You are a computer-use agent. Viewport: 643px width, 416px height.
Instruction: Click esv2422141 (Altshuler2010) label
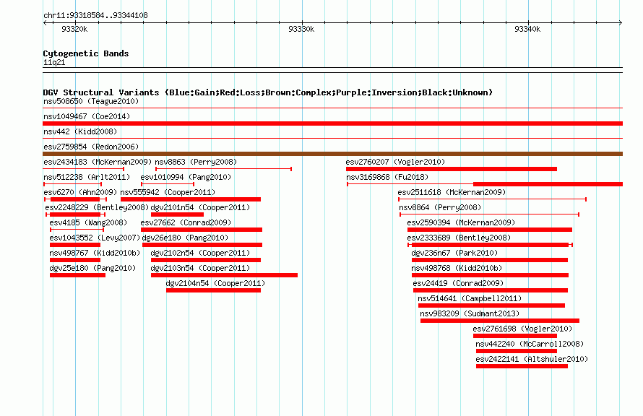(532, 359)
